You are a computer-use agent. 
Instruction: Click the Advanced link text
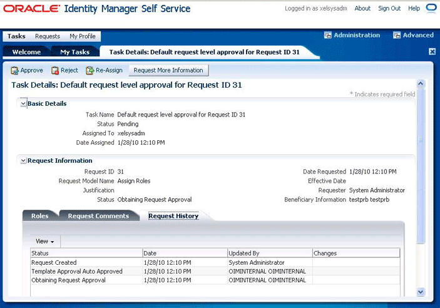click(418, 36)
